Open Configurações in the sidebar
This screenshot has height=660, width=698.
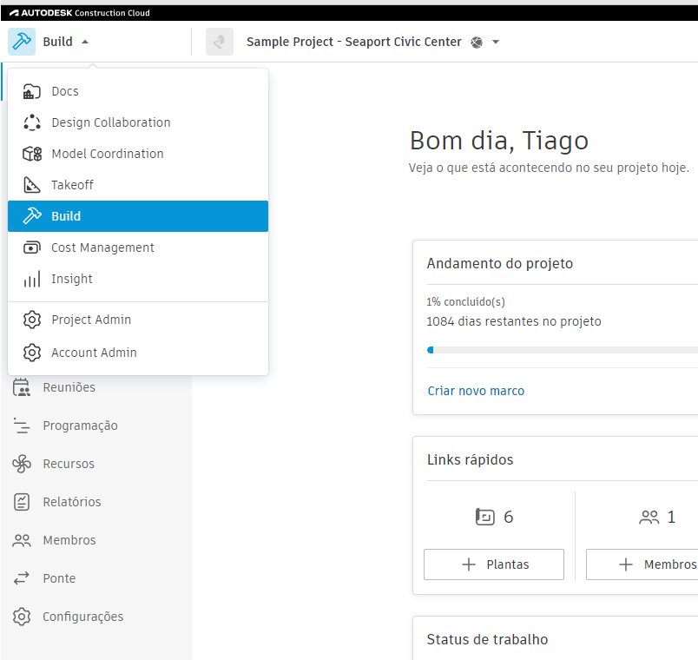tap(82, 617)
